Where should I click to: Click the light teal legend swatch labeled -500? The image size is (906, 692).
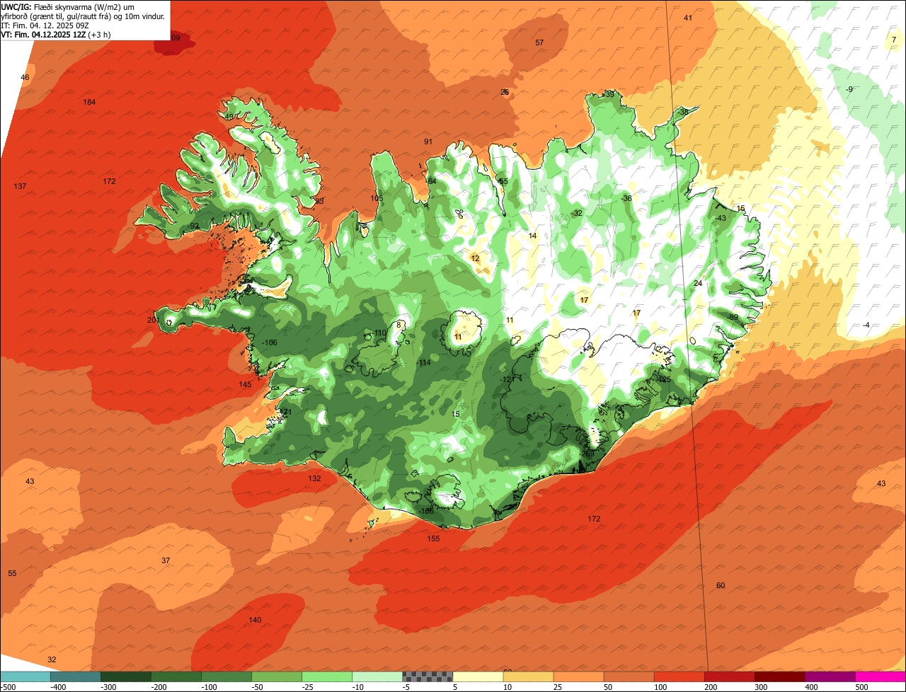(25, 676)
